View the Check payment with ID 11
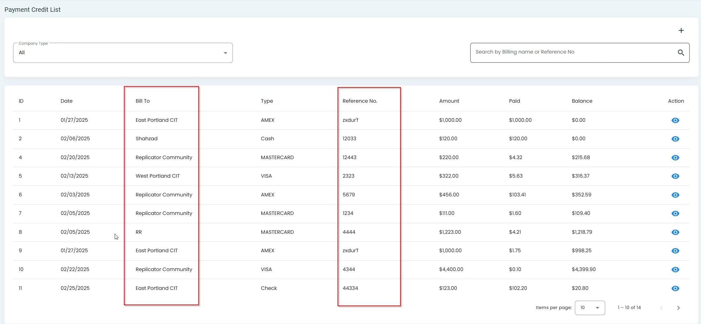 point(675,288)
